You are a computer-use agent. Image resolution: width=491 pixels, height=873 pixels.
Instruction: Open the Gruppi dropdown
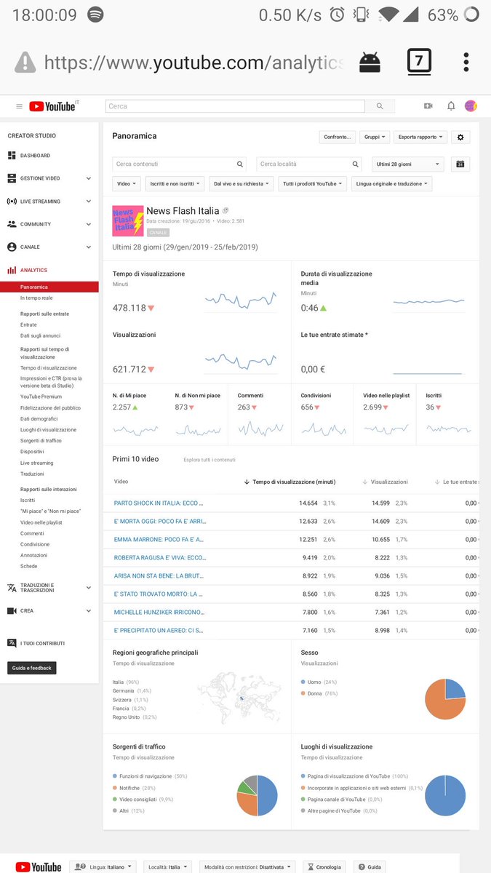pos(375,137)
